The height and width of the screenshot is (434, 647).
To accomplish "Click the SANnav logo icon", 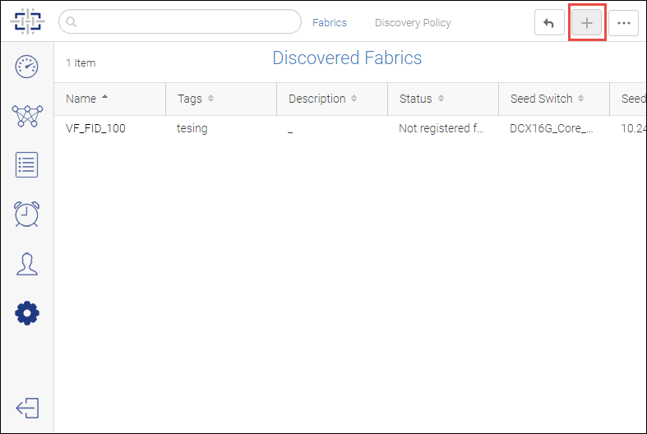I will [x=28, y=21].
